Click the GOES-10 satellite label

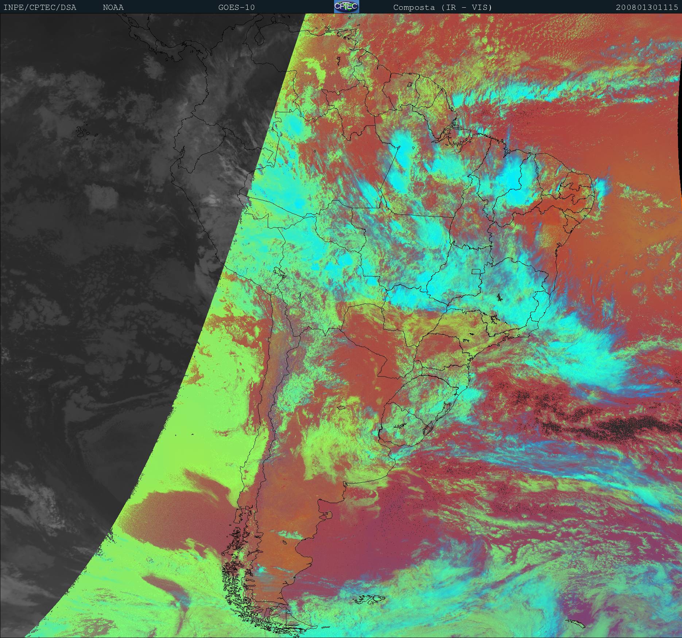[x=237, y=7]
